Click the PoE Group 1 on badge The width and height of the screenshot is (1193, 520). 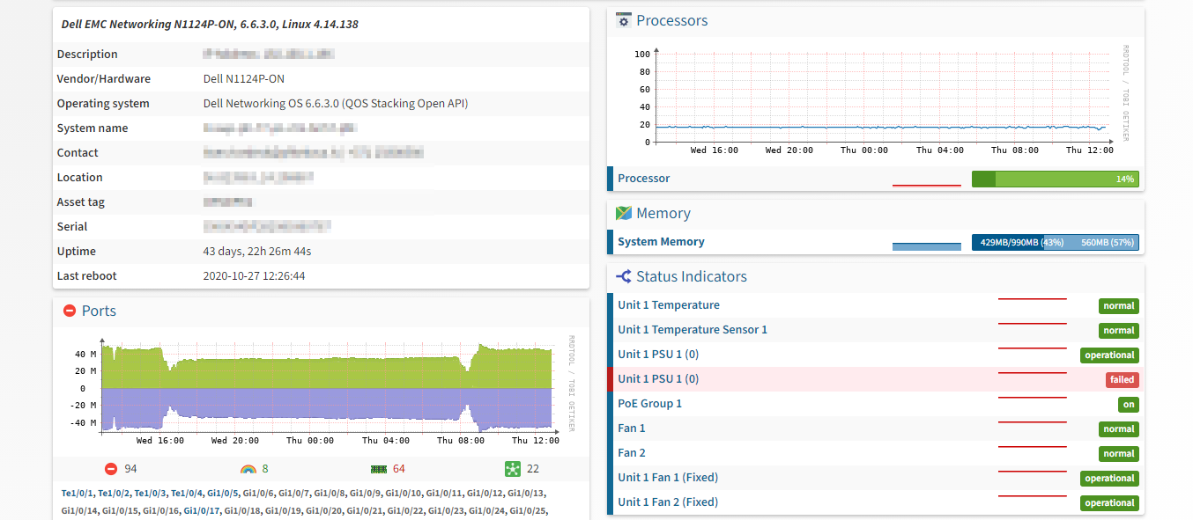coord(1129,405)
